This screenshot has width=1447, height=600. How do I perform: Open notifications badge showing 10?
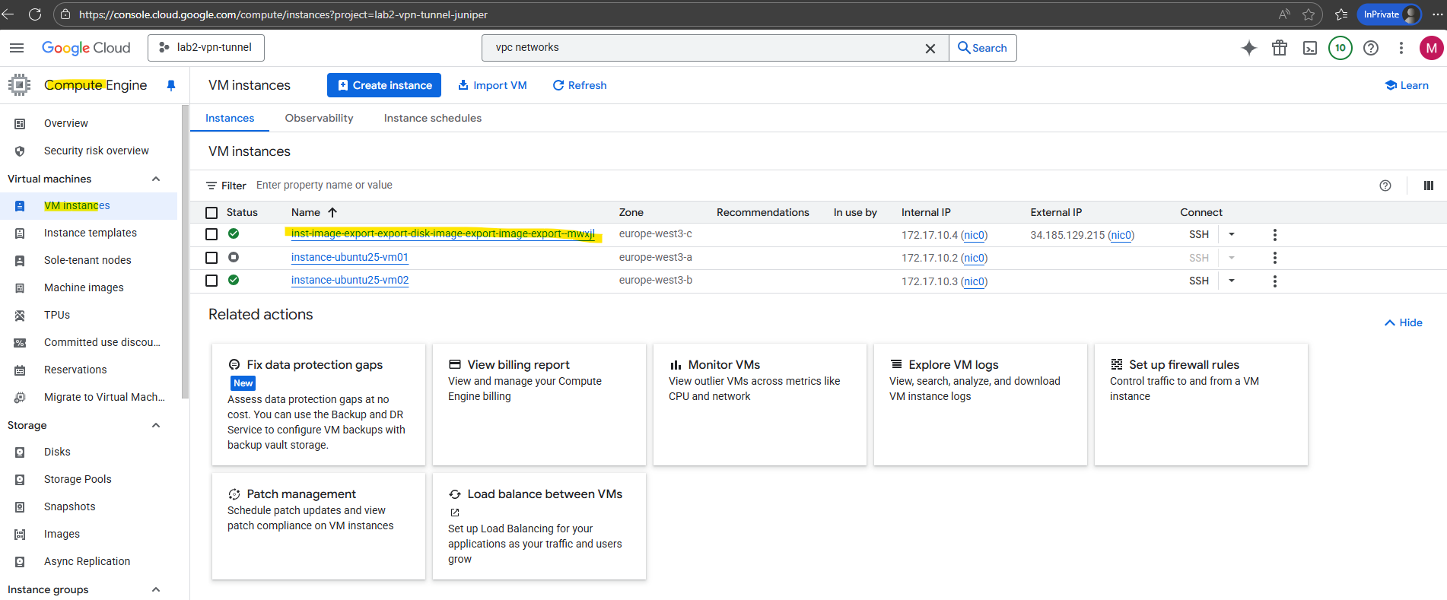point(1340,48)
